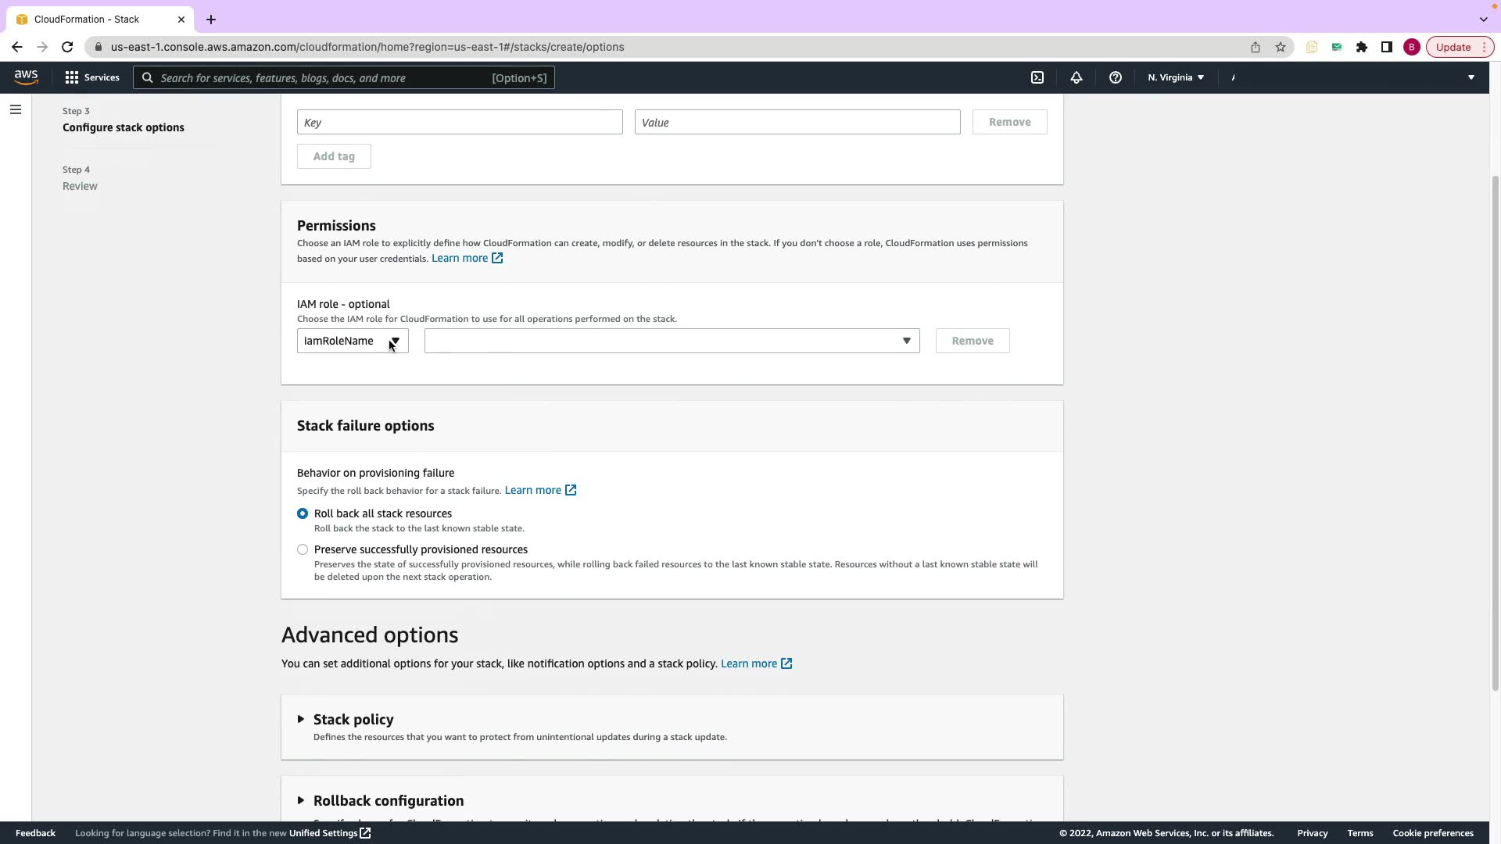Toggle the left navigation hamburger menu
This screenshot has height=844, width=1501.
[16, 109]
